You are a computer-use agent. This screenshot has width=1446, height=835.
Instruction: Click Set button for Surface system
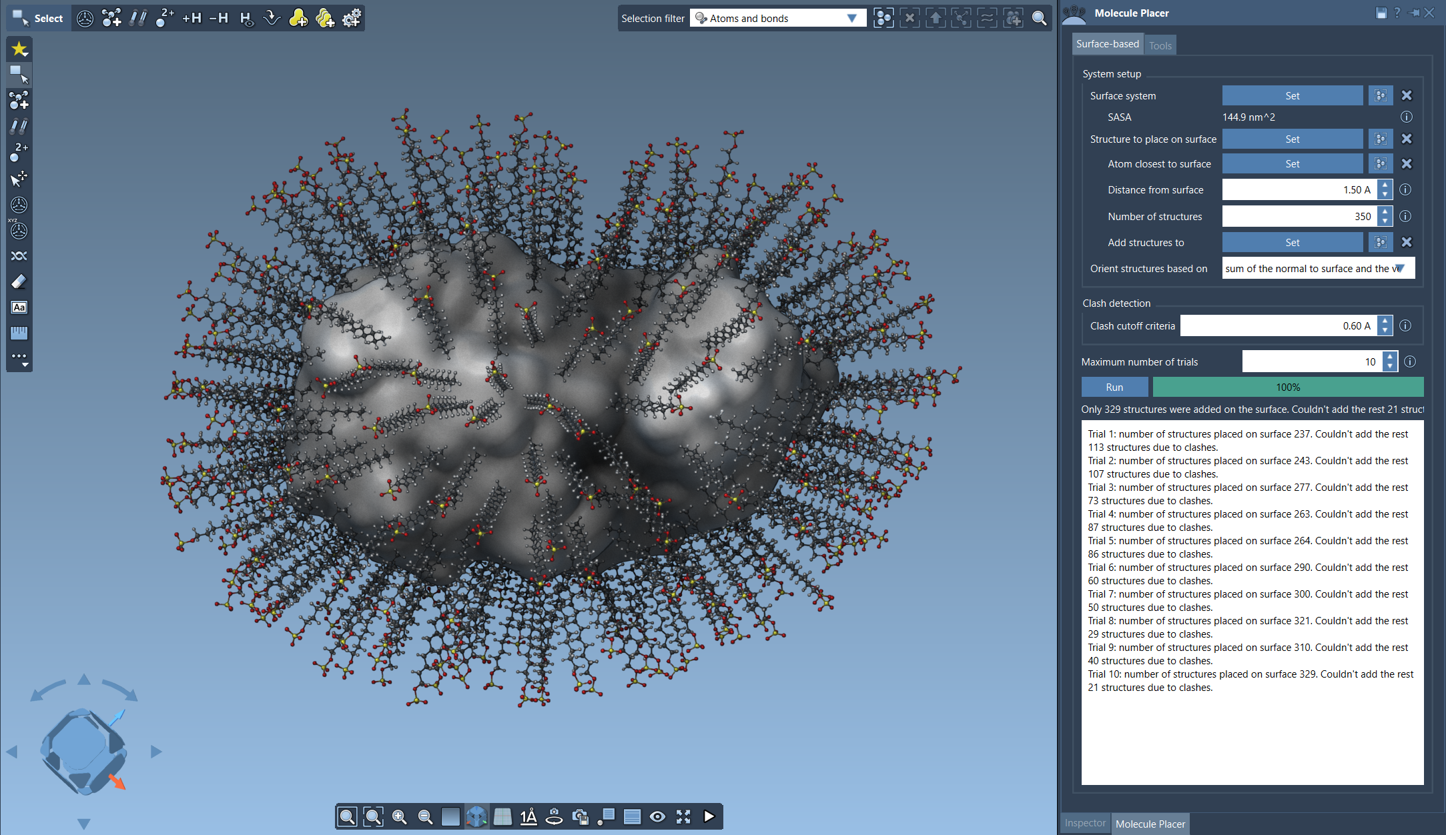[1292, 95]
